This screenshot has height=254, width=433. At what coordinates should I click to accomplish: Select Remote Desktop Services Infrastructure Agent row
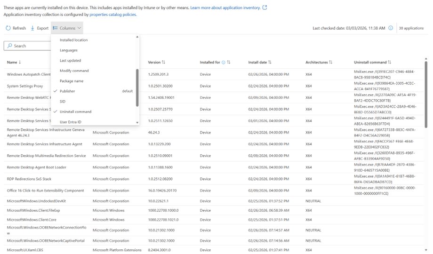tap(214, 144)
